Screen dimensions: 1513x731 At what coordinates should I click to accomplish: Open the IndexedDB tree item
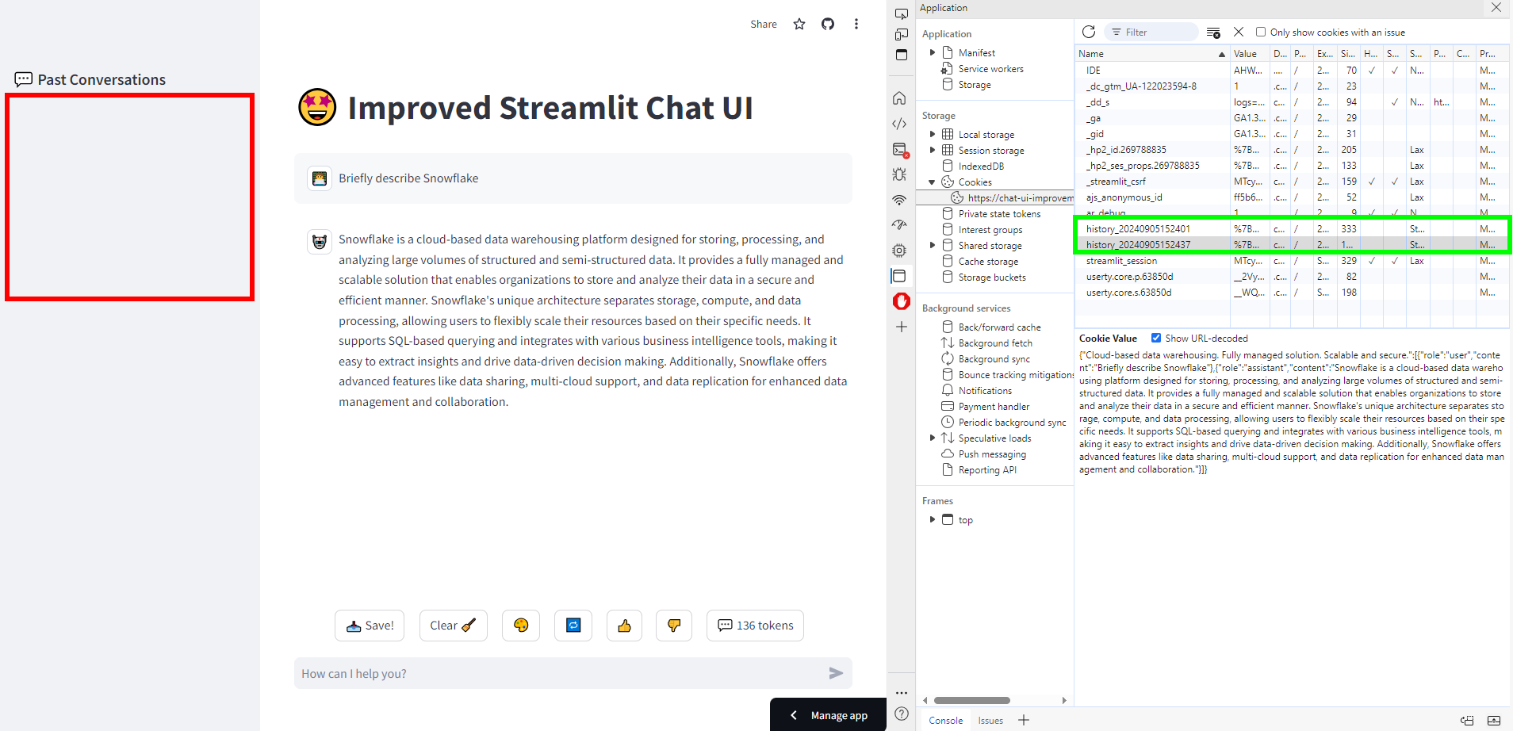pos(981,166)
